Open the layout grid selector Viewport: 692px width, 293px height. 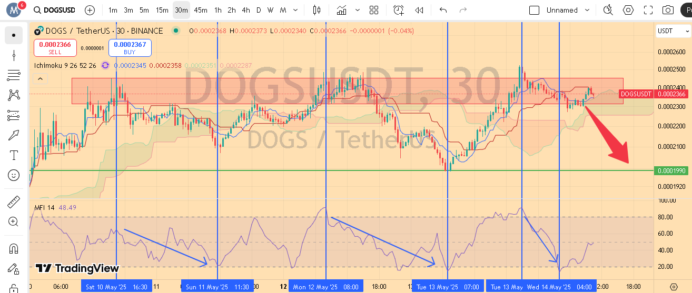click(x=374, y=10)
